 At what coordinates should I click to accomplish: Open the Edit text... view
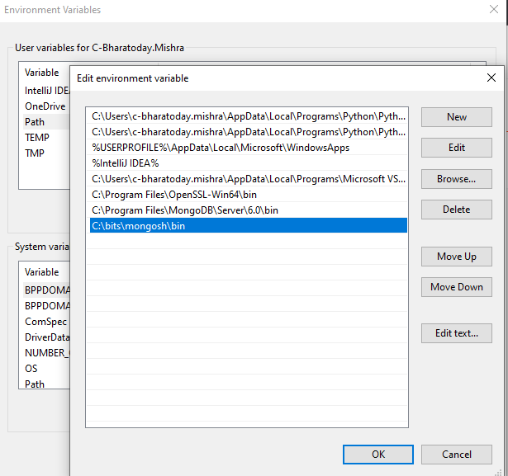click(457, 333)
